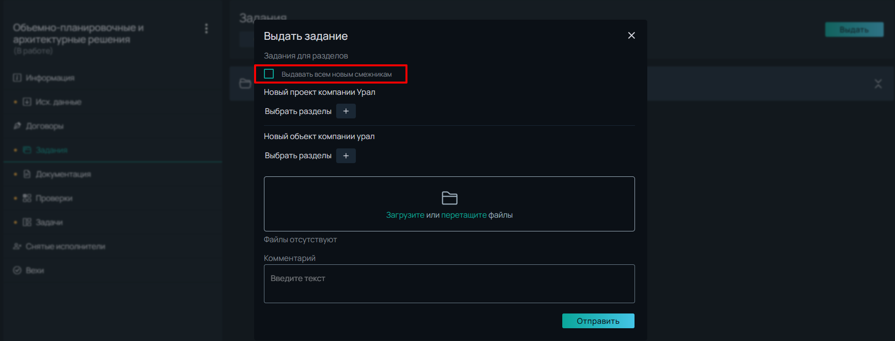Select the Вехи checkmark icon
Viewport: 895px width, 341px height.
(17, 270)
